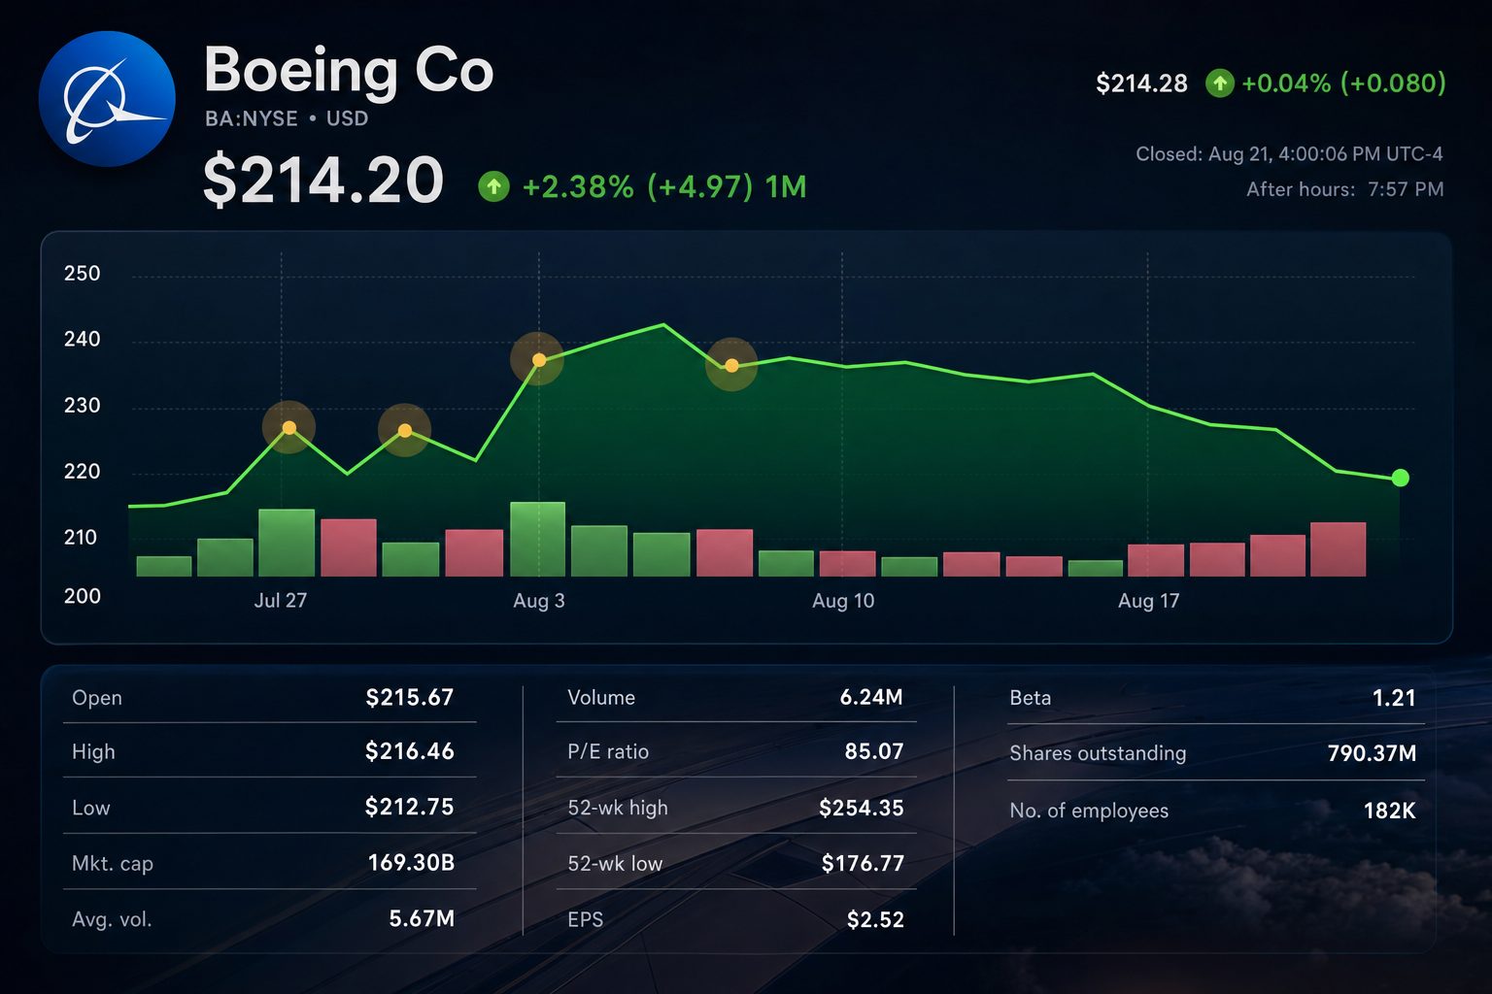Click the 'High' label beneath Open
This screenshot has width=1492, height=994.
click(x=93, y=752)
